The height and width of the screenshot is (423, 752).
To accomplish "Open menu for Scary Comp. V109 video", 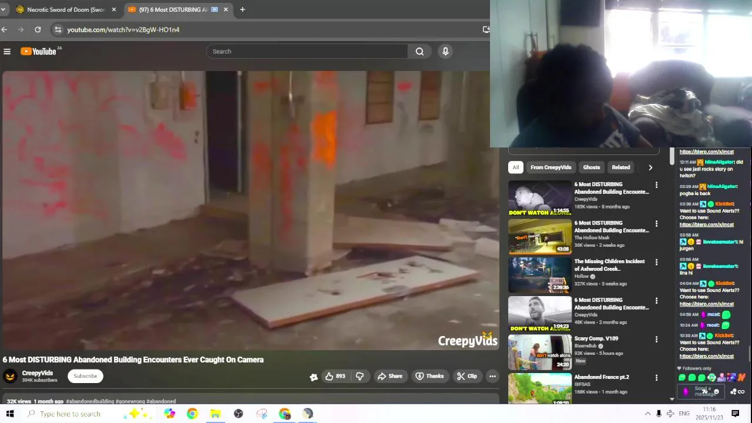I will (x=656, y=339).
